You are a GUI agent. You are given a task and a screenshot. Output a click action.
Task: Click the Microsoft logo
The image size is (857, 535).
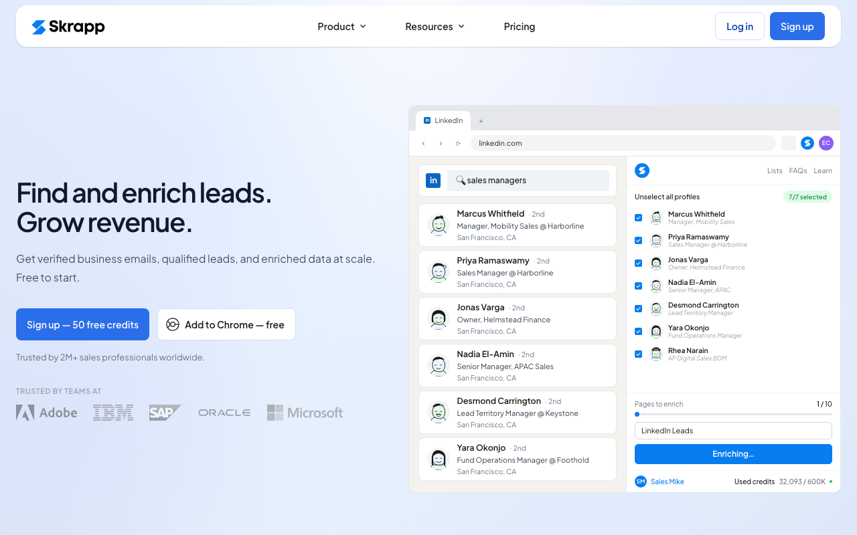click(x=305, y=413)
